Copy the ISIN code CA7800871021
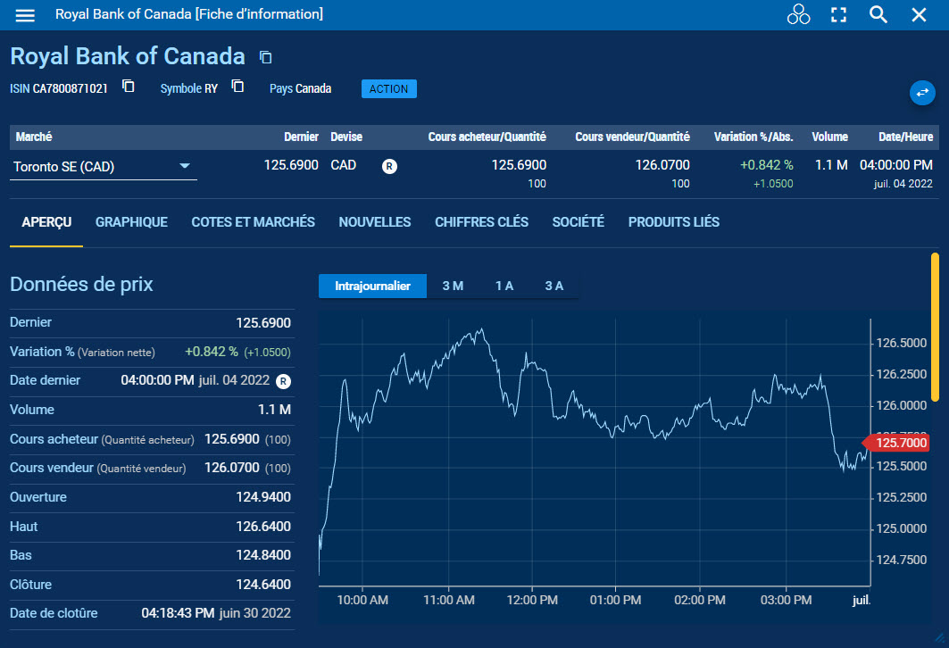The width and height of the screenshot is (949, 648). (129, 87)
